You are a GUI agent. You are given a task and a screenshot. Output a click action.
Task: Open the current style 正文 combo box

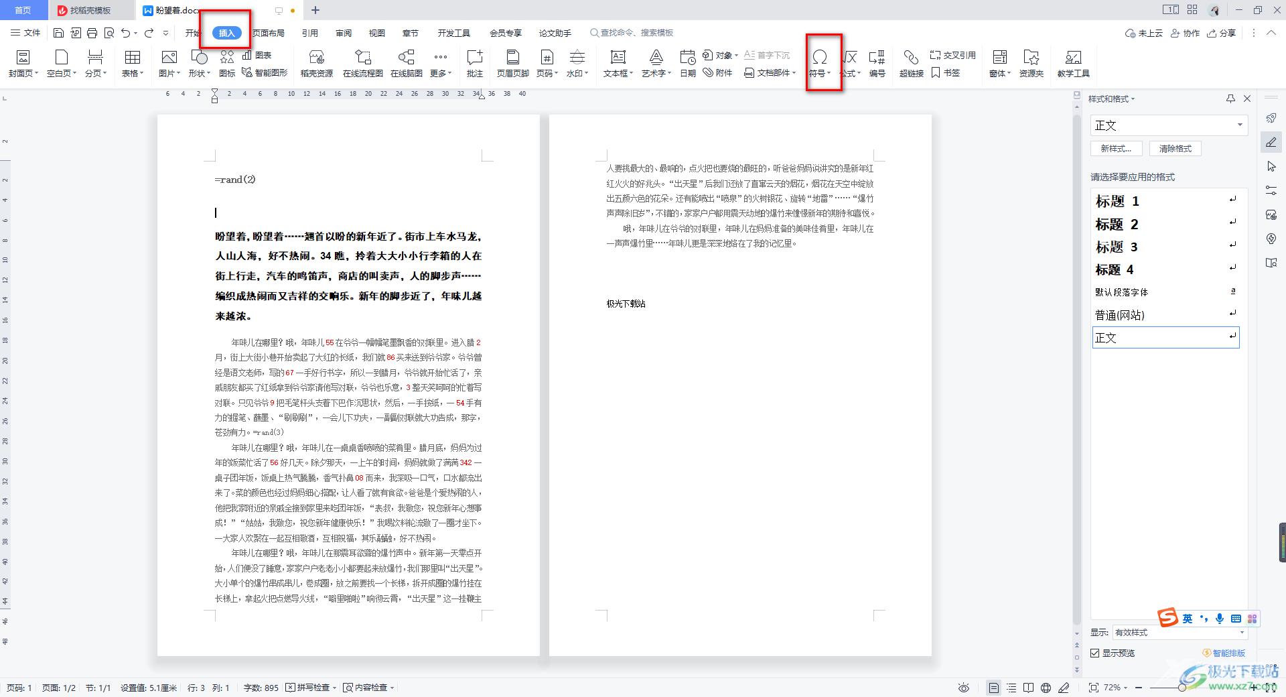pos(1169,125)
